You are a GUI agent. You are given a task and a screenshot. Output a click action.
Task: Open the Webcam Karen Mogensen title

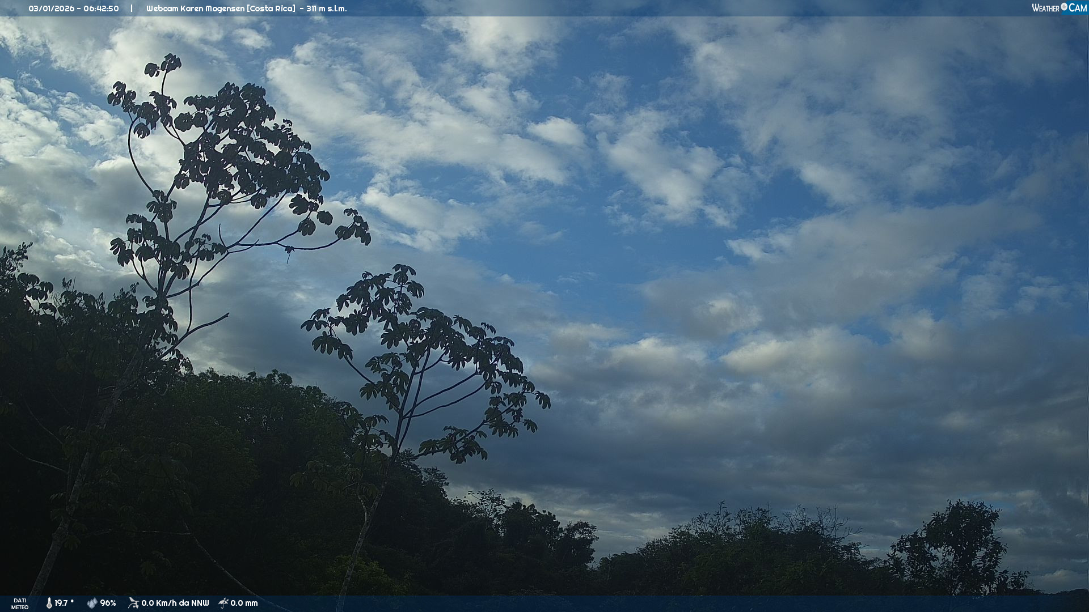click(x=195, y=8)
